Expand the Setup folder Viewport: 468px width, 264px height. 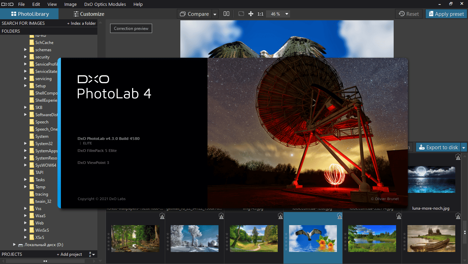coord(25,86)
